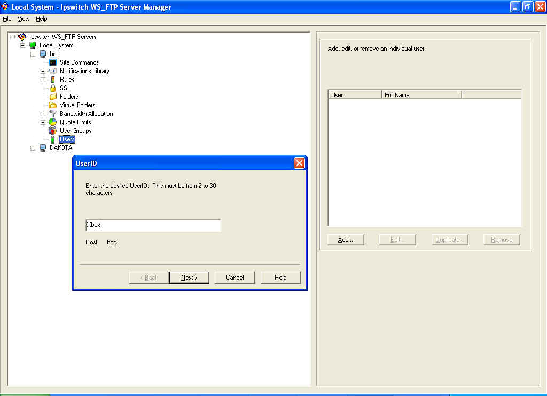Restore down the Server Manager window
Image resolution: width=547 pixels, height=396 pixels.
tap(528, 6)
